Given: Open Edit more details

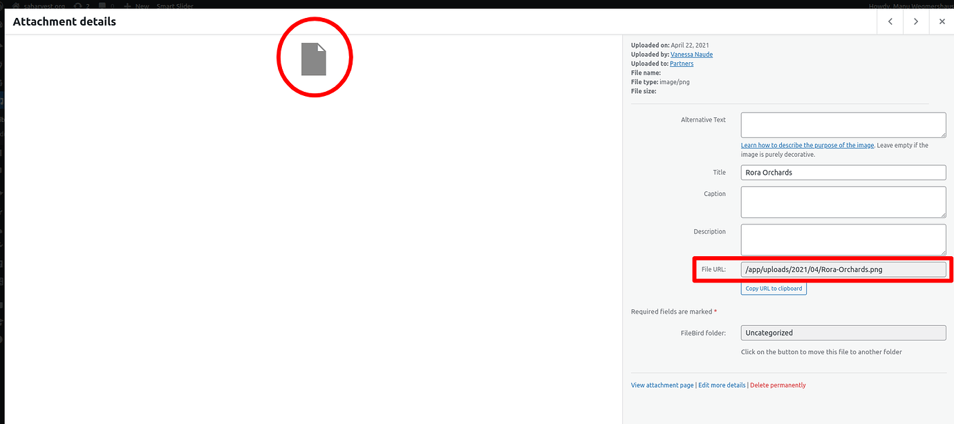Looking at the screenshot, I should click(722, 385).
